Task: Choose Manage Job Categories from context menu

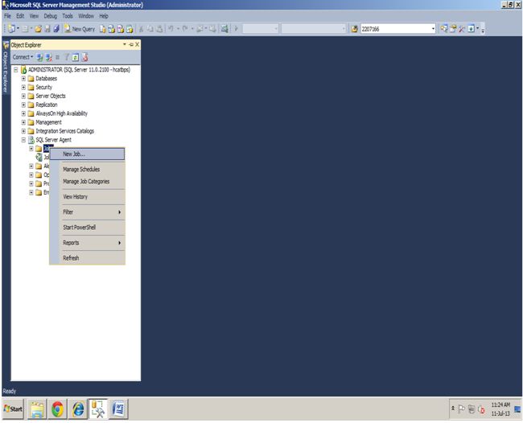Action: coord(88,182)
